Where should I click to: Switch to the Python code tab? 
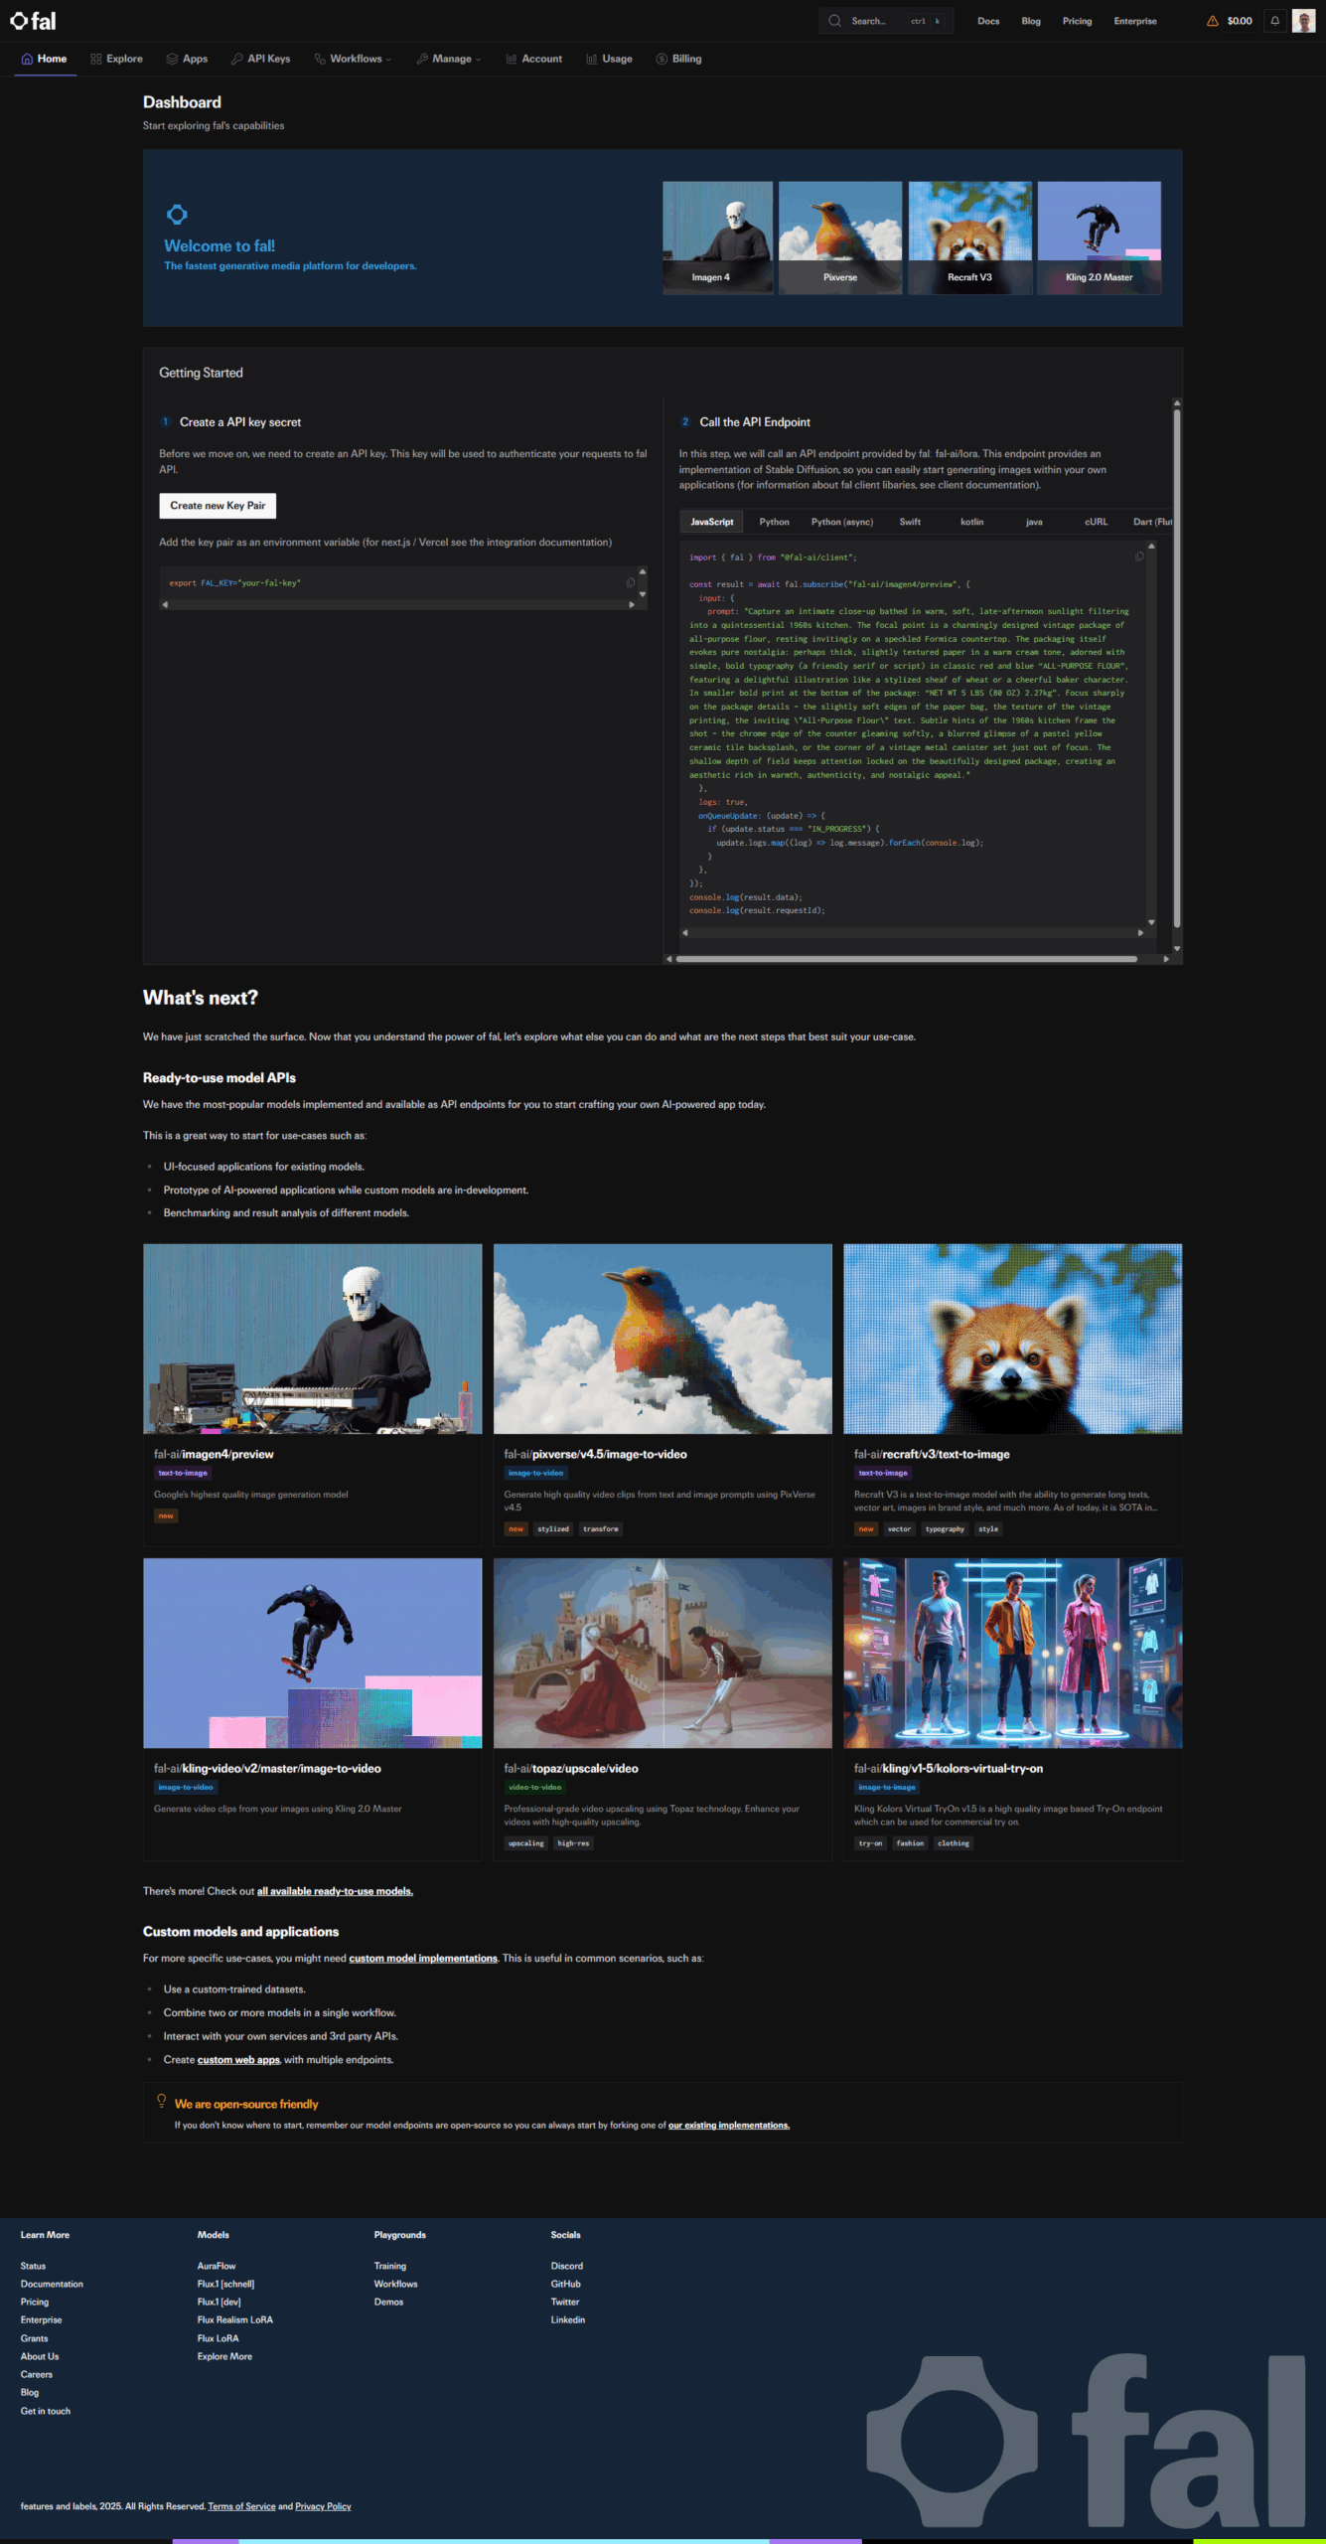tap(774, 522)
